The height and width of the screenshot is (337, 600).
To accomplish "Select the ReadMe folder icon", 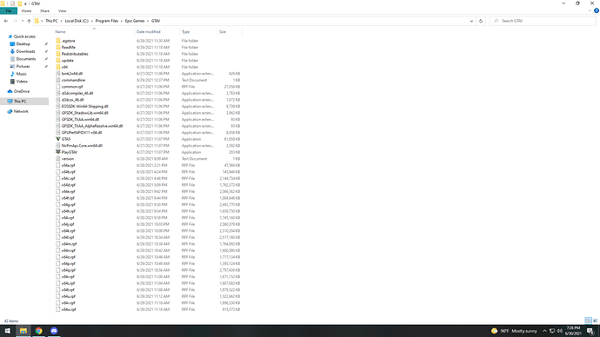I will (x=58, y=48).
